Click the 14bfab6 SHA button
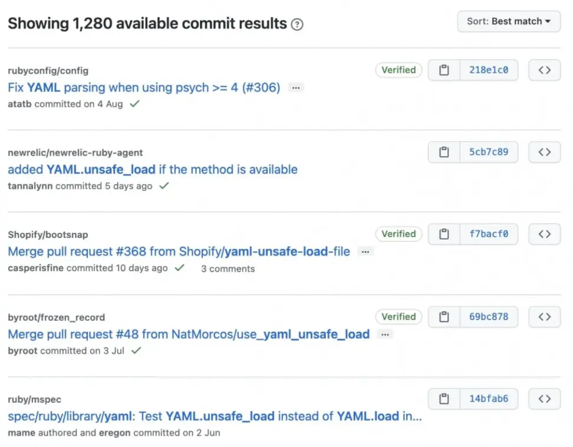Viewport: 573px width, 447px height. pyautogui.click(x=489, y=399)
